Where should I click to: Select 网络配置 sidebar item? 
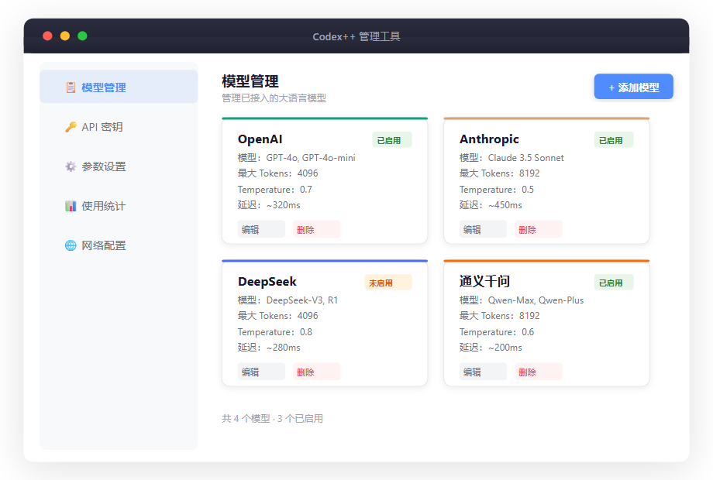point(119,245)
